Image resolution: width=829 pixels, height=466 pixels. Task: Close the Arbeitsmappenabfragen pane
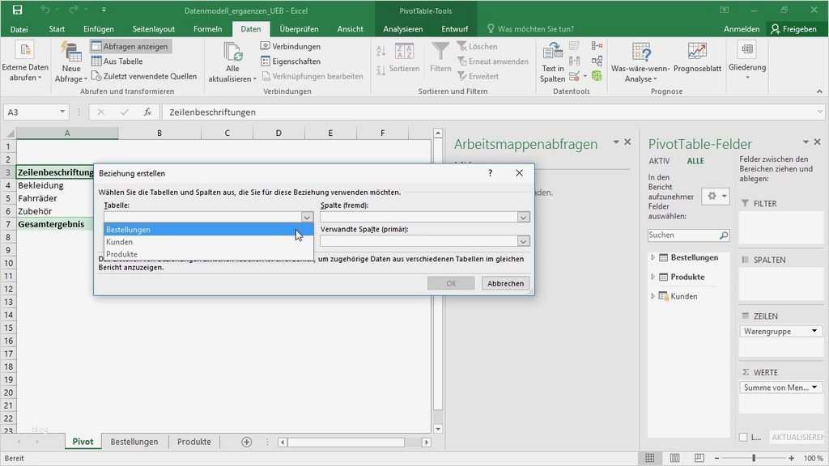click(x=627, y=142)
